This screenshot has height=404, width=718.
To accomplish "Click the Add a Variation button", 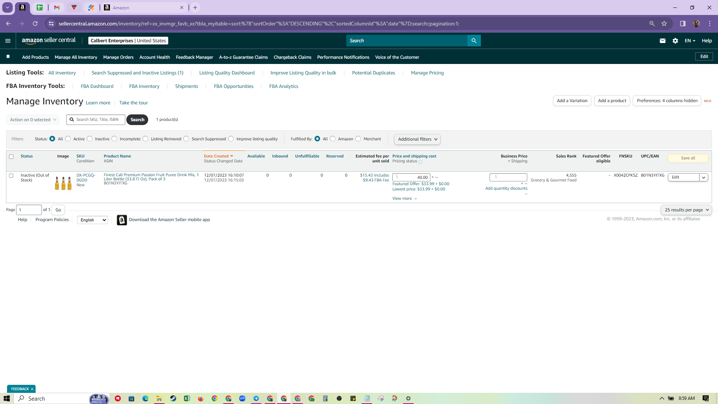I will coord(572,101).
